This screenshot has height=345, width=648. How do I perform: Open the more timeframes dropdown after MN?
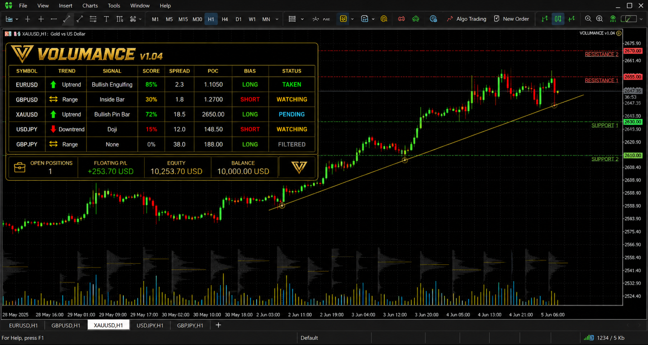click(277, 19)
